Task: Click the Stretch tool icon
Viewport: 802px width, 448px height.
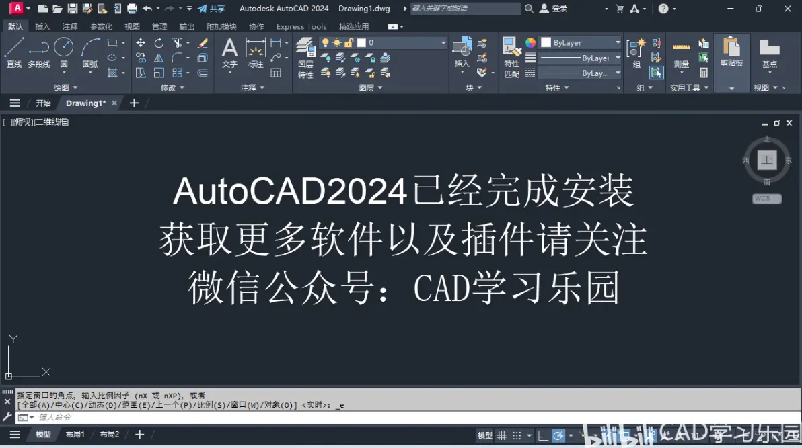Action: [140, 73]
